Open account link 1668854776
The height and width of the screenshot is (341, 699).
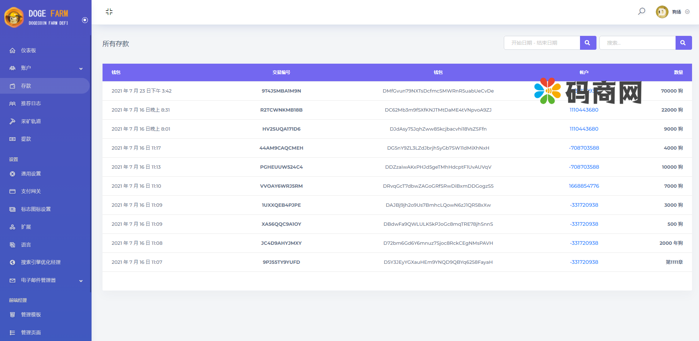584,186
